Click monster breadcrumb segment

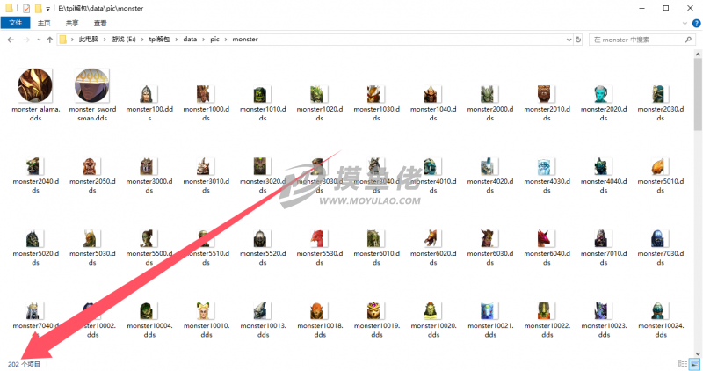point(245,40)
